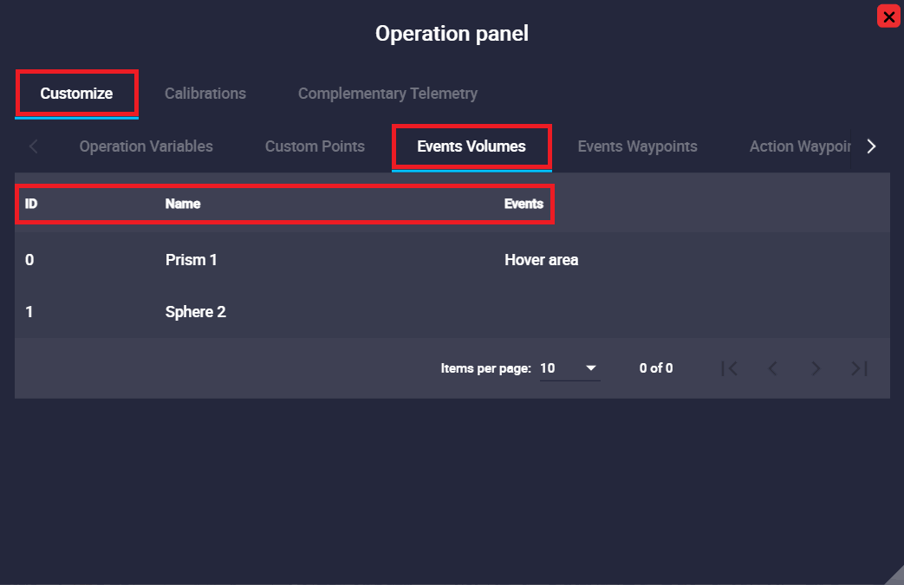Click the corner resize handle

pyautogui.click(x=895, y=576)
